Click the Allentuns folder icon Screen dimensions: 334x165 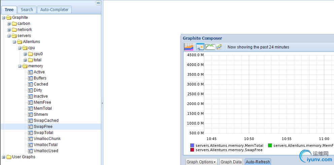tap(20, 42)
